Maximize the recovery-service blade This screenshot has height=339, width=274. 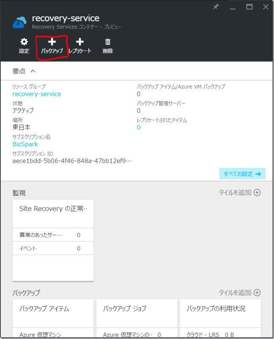249,7
